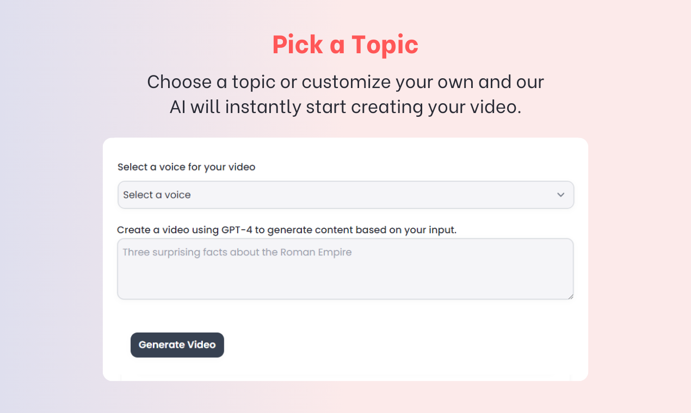Viewport: 691px width, 413px height.
Task: Click 'AI will instantly start creating' subtitle line
Action: tap(346, 107)
